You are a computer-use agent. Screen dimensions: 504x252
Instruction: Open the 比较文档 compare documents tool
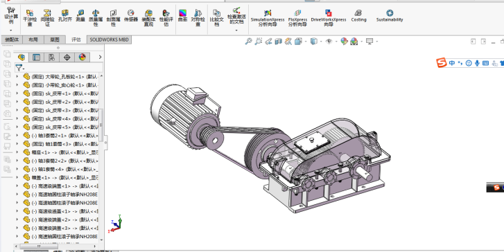click(216, 18)
